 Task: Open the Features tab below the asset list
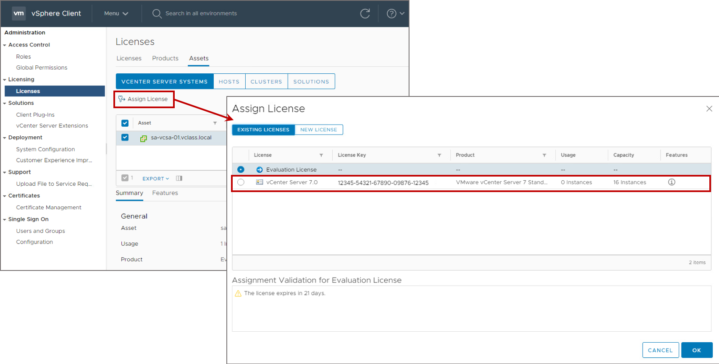(165, 193)
